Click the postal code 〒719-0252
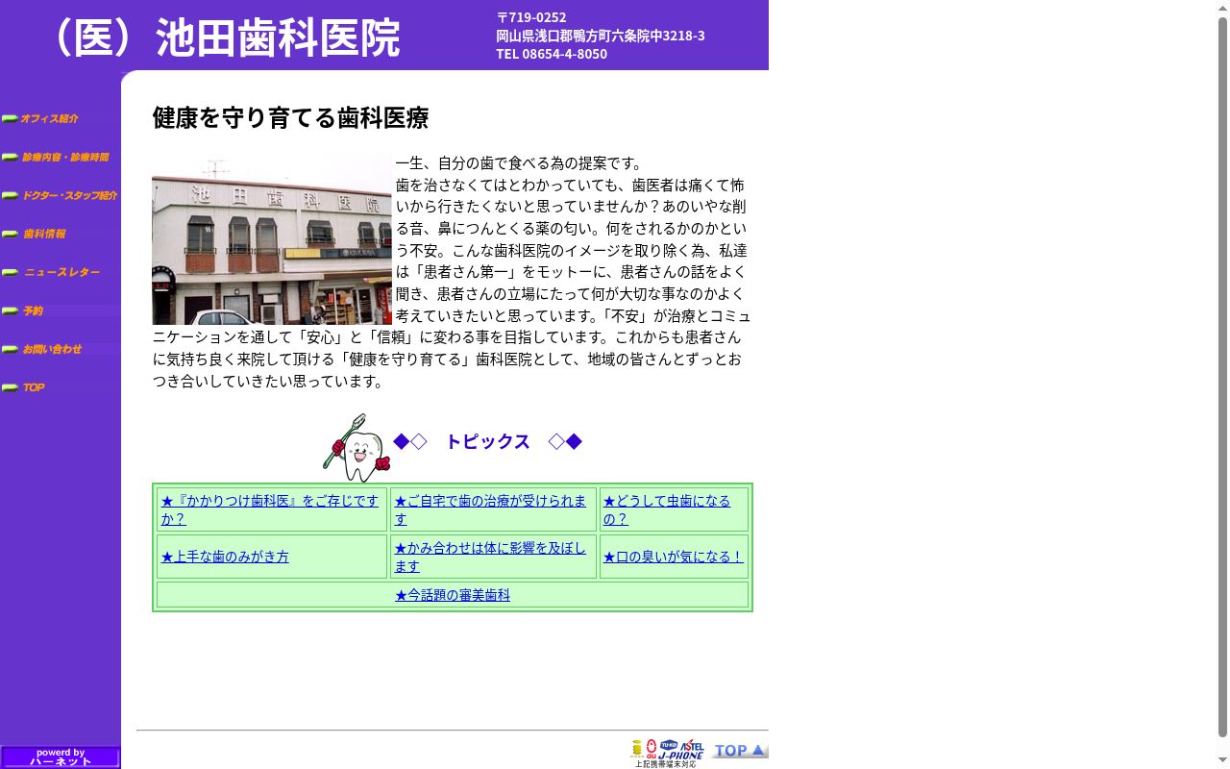The height and width of the screenshot is (769, 1230). tap(531, 17)
